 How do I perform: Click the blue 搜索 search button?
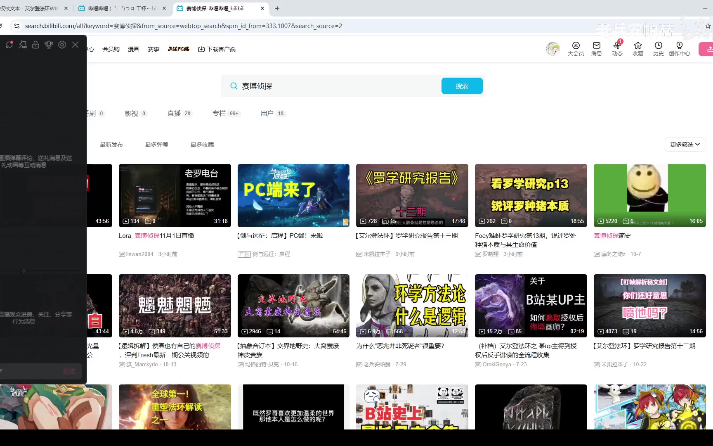coord(462,86)
